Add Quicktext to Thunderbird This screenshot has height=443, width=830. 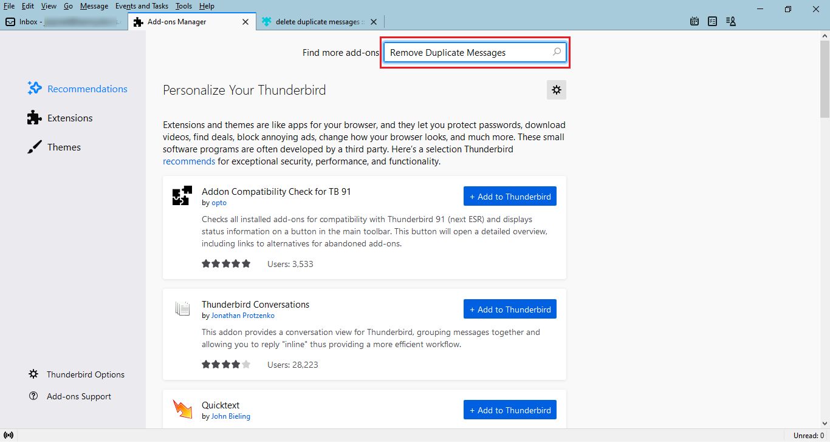(x=510, y=410)
